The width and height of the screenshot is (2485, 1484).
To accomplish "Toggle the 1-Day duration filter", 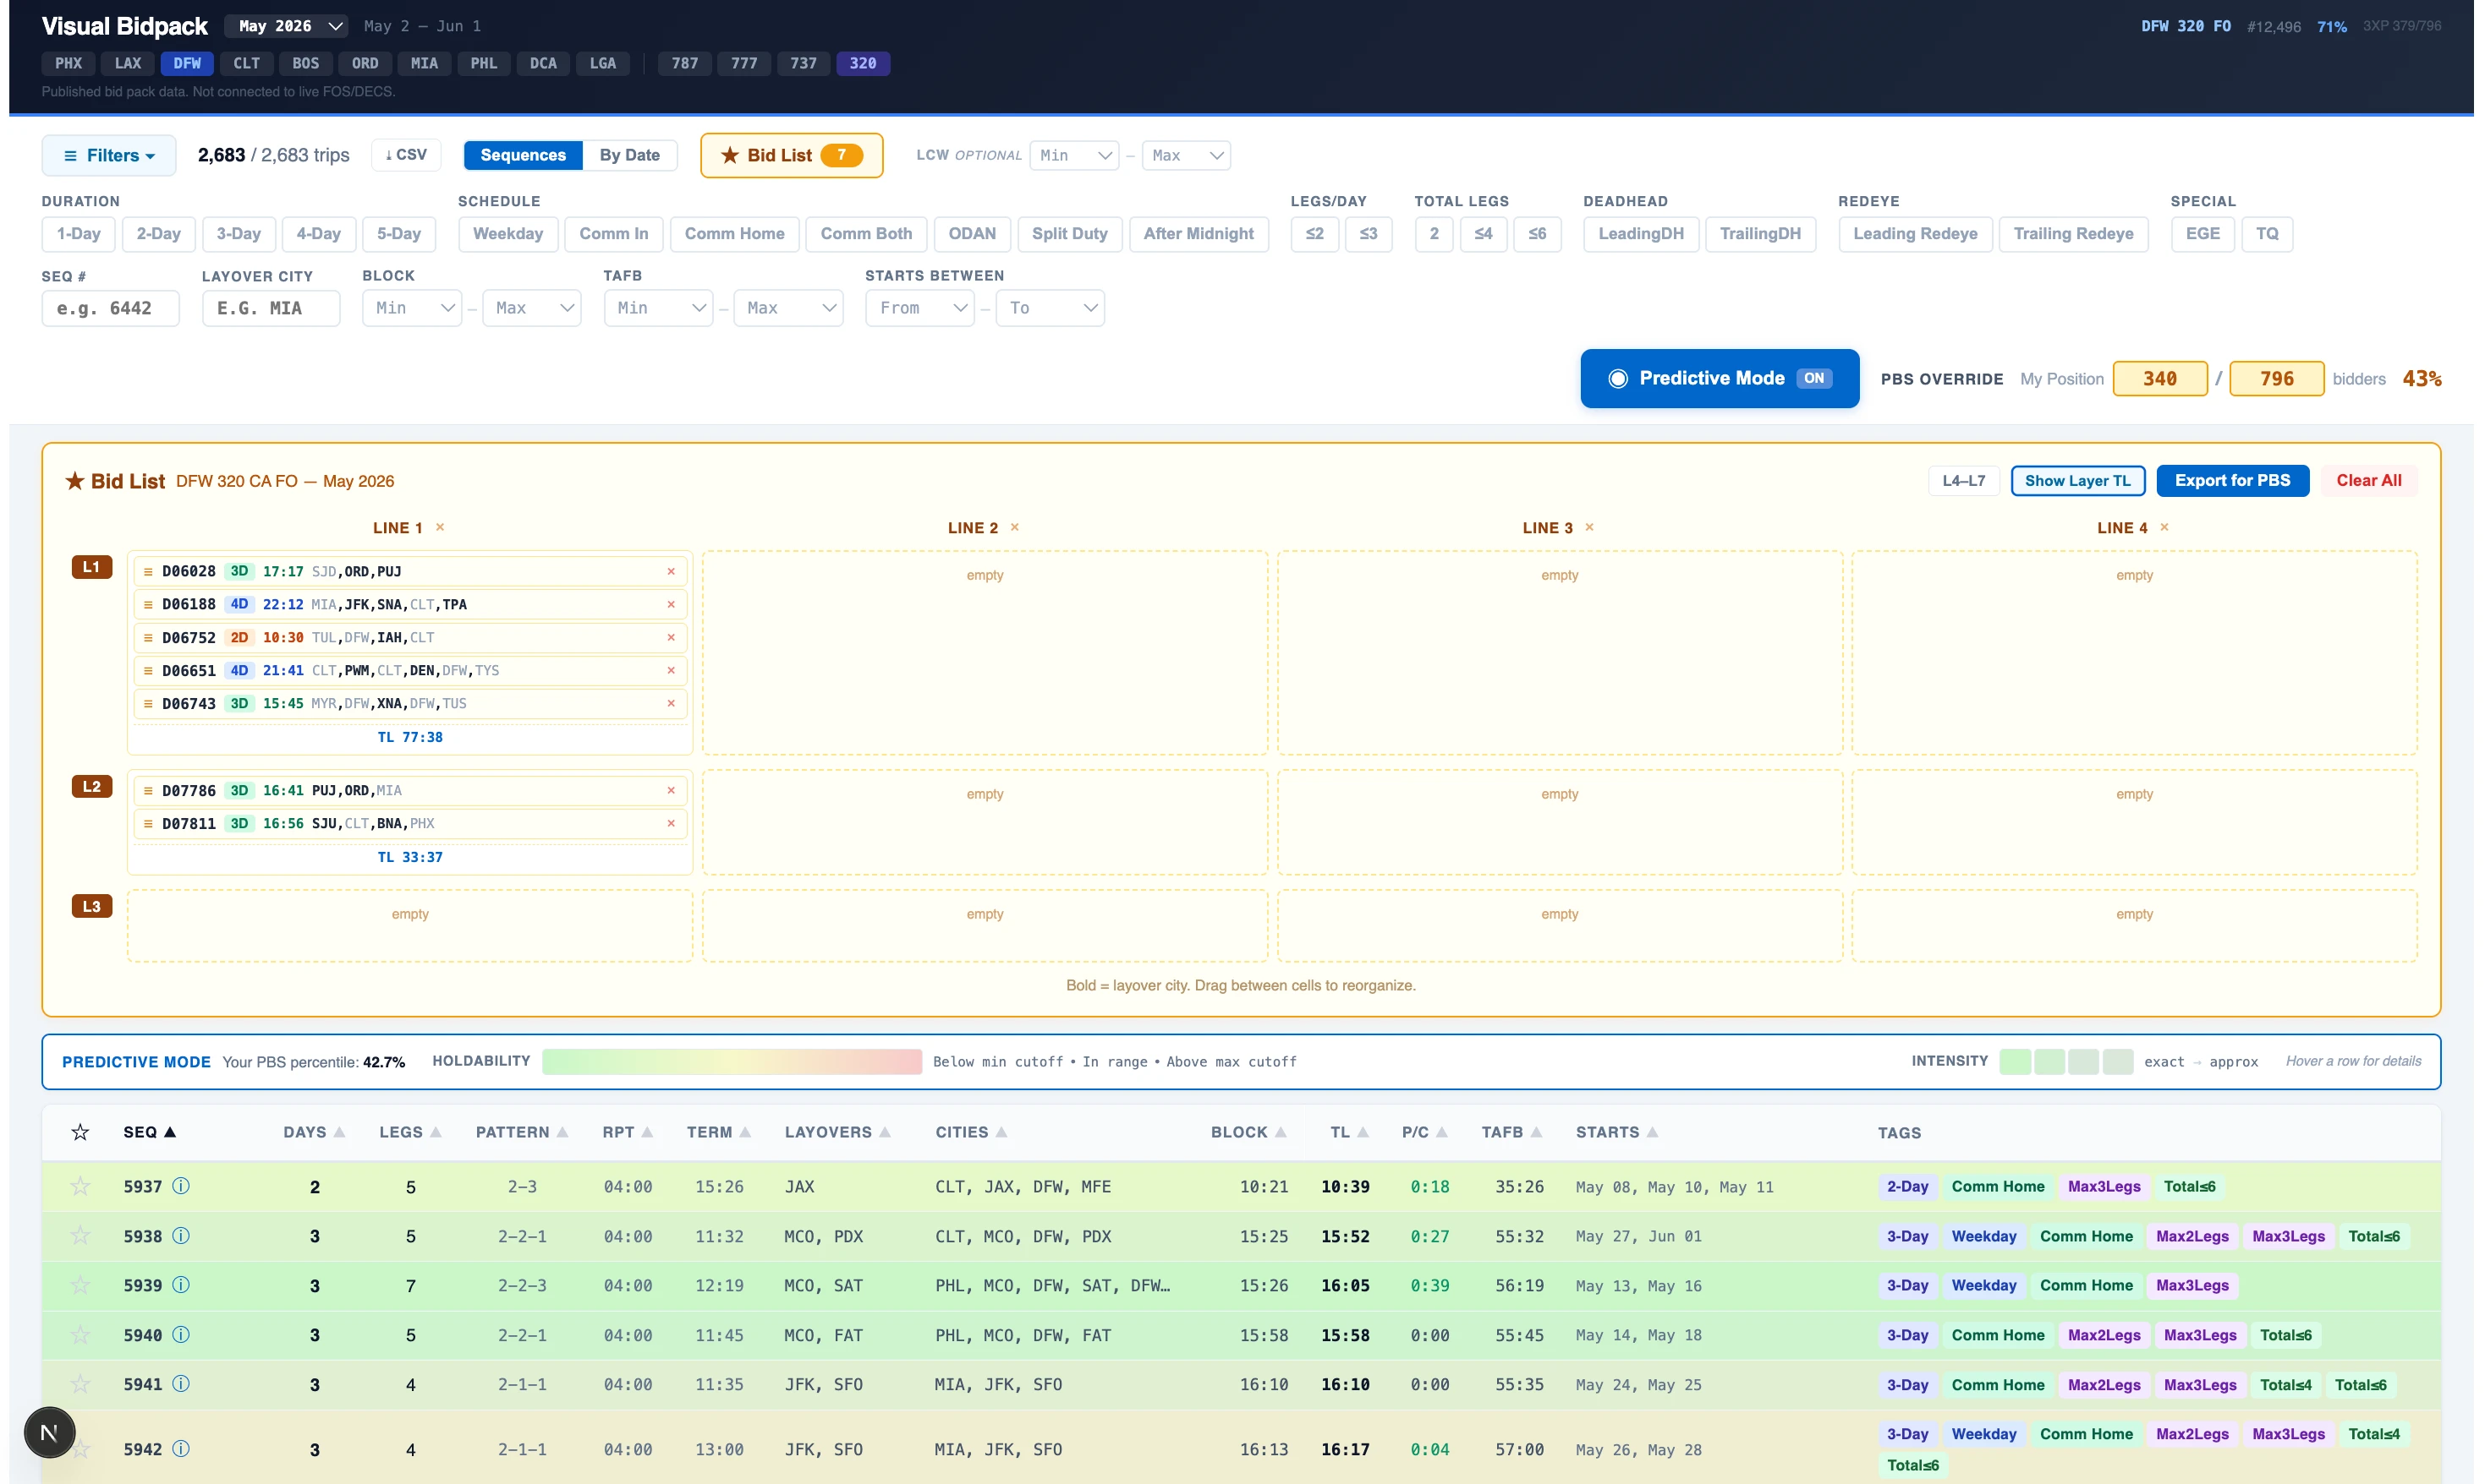I will pyautogui.click(x=78, y=234).
